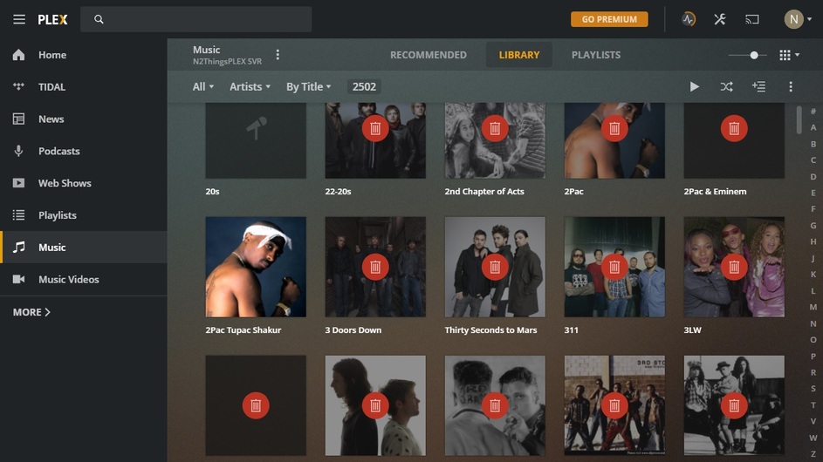Open the 20s artist thumbnail

click(256, 140)
